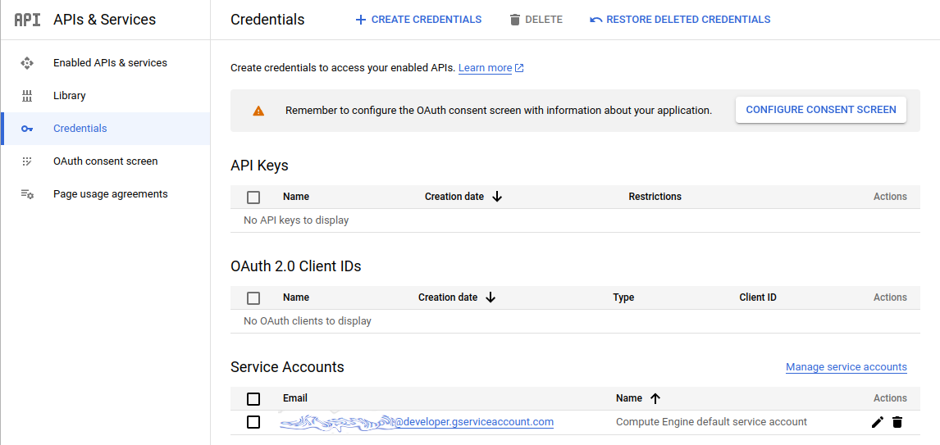The height and width of the screenshot is (445, 940).
Task: Sort OAuth clients by Creation date arrow
Action: click(491, 297)
